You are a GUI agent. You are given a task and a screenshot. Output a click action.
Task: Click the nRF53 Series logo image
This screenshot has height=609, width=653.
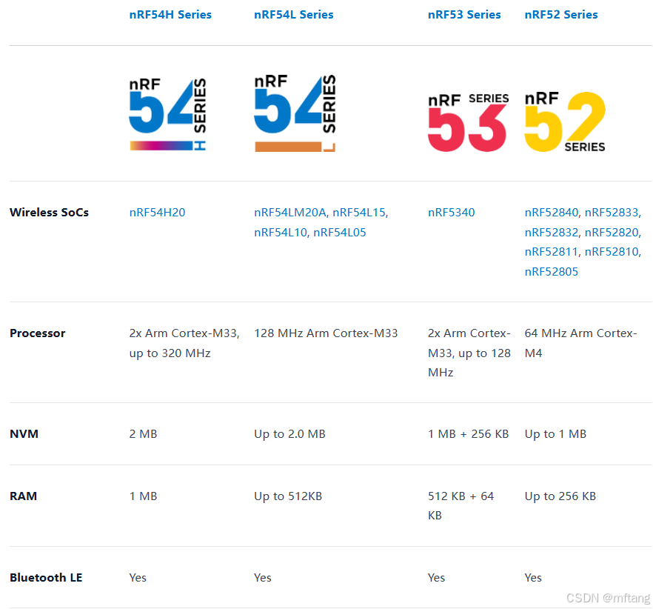(468, 122)
